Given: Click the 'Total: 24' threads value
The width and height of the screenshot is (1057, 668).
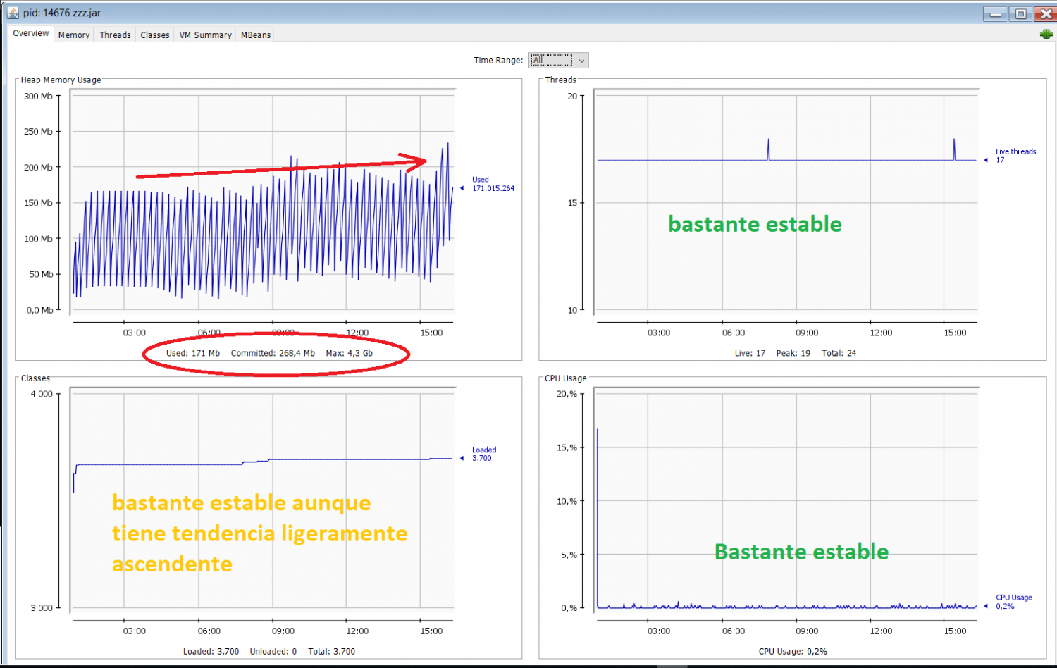Looking at the screenshot, I should (x=839, y=353).
